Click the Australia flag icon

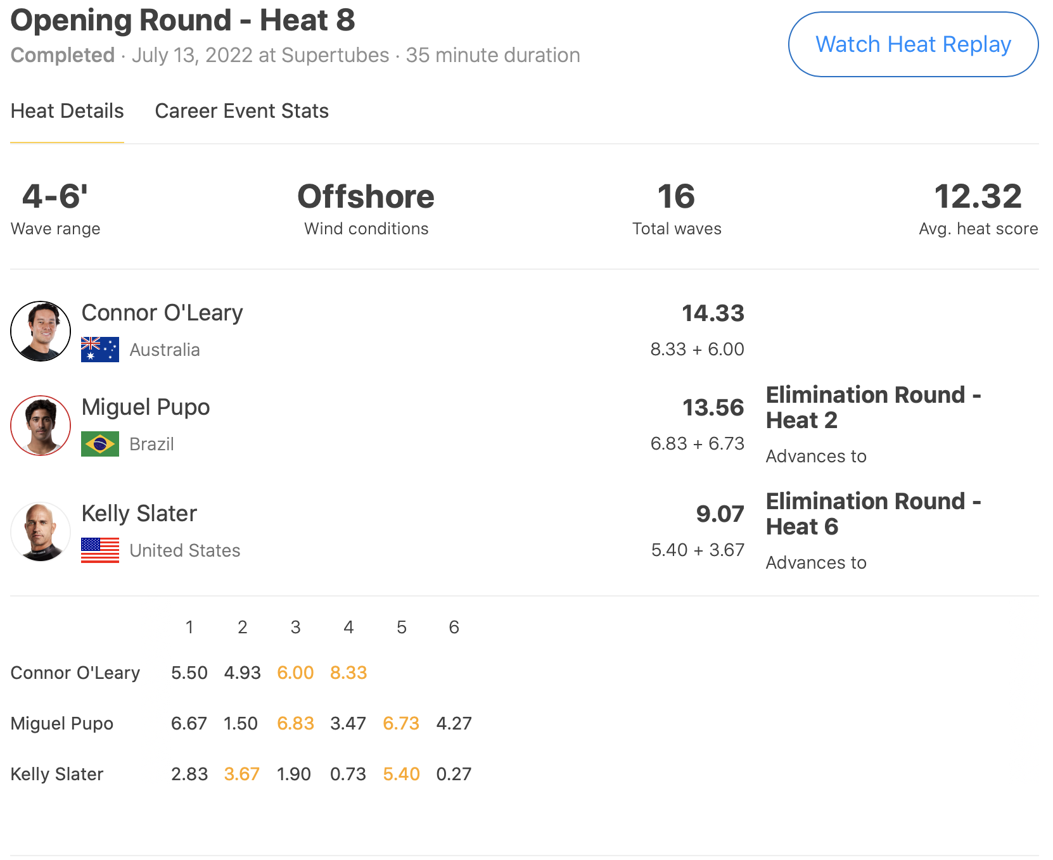100,350
